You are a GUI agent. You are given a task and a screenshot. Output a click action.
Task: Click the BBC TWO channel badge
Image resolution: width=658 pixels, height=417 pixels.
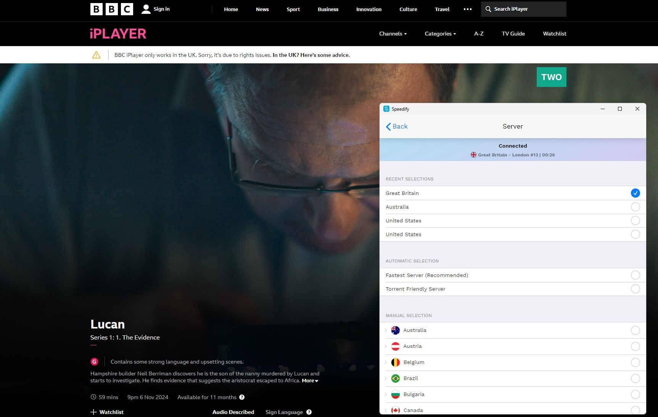coord(551,77)
